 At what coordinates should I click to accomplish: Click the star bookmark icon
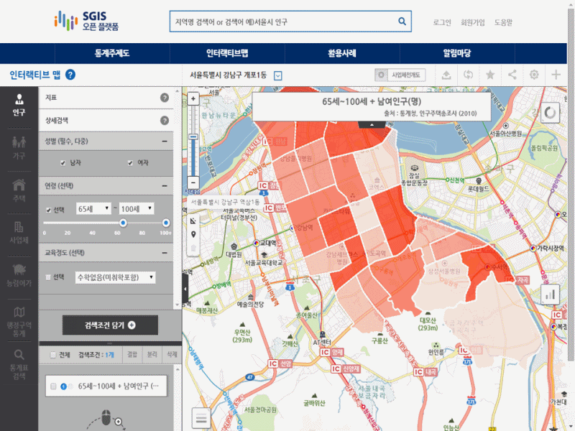[490, 75]
